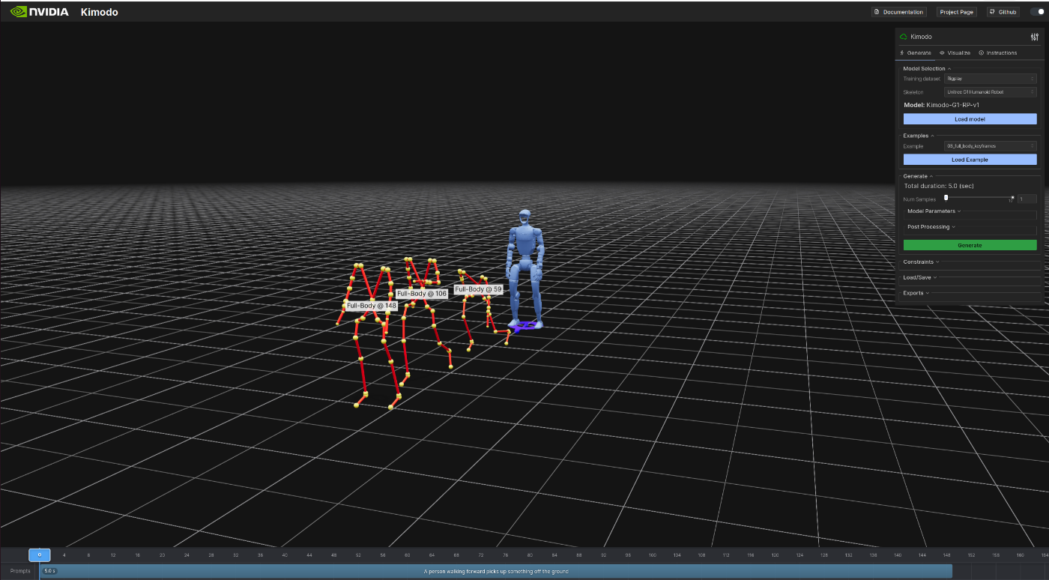Click the green Kimodo cloud connection icon
The height and width of the screenshot is (580, 1049).
904,37
